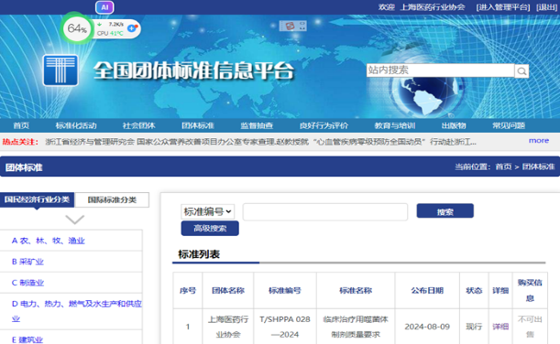The image size is (560, 344).
Task: Click 上海医药行业协会 in the top bar
Action: coord(433,7)
